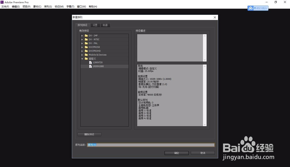Click the 序列名称 input field

(151, 145)
